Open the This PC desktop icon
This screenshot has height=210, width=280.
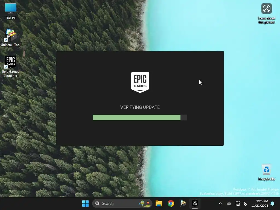[x=11, y=11]
